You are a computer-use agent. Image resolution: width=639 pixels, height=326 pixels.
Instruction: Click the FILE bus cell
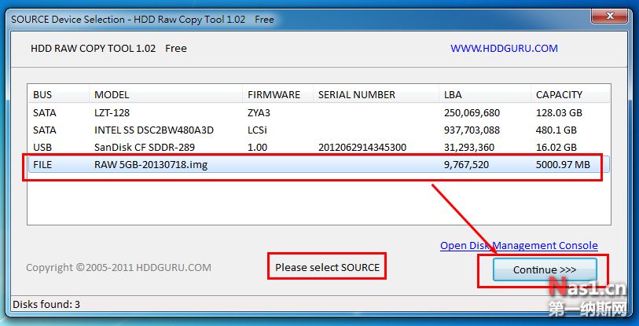(42, 165)
